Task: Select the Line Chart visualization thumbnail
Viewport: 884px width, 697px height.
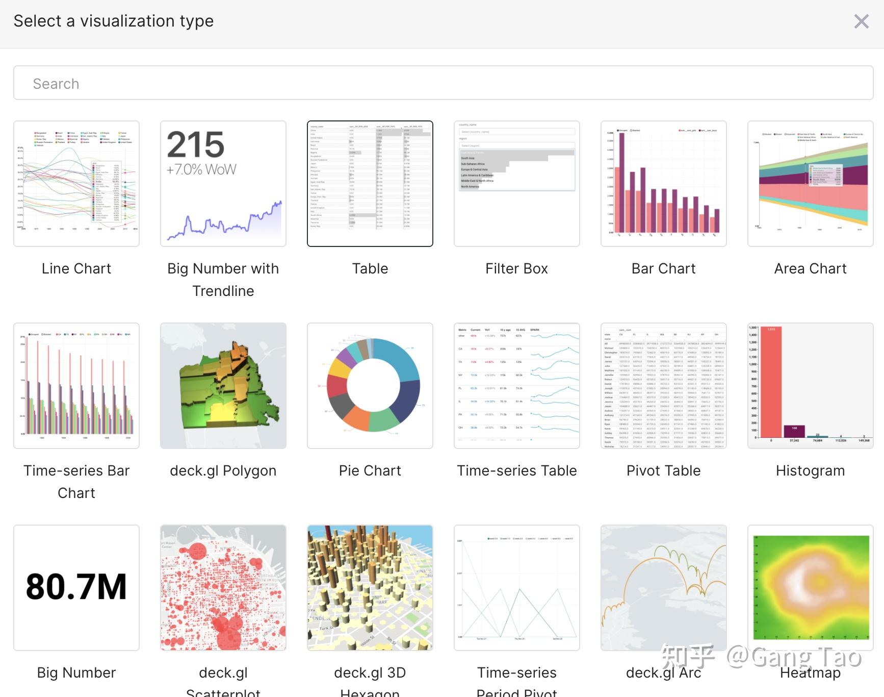Action: 76,184
